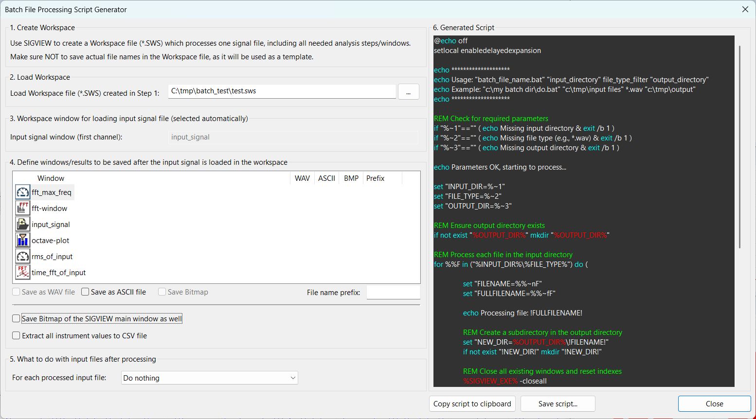
Task: Click the fft_max_freq instrument icon
Action: click(x=23, y=192)
